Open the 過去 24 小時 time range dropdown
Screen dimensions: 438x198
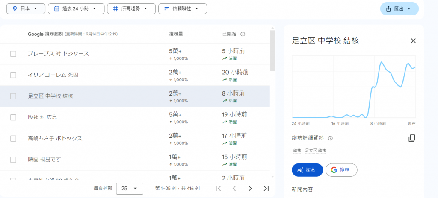pyautogui.click(x=76, y=9)
